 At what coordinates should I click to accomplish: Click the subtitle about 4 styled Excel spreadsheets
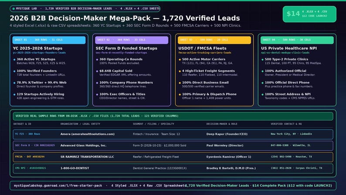point(126,25)
